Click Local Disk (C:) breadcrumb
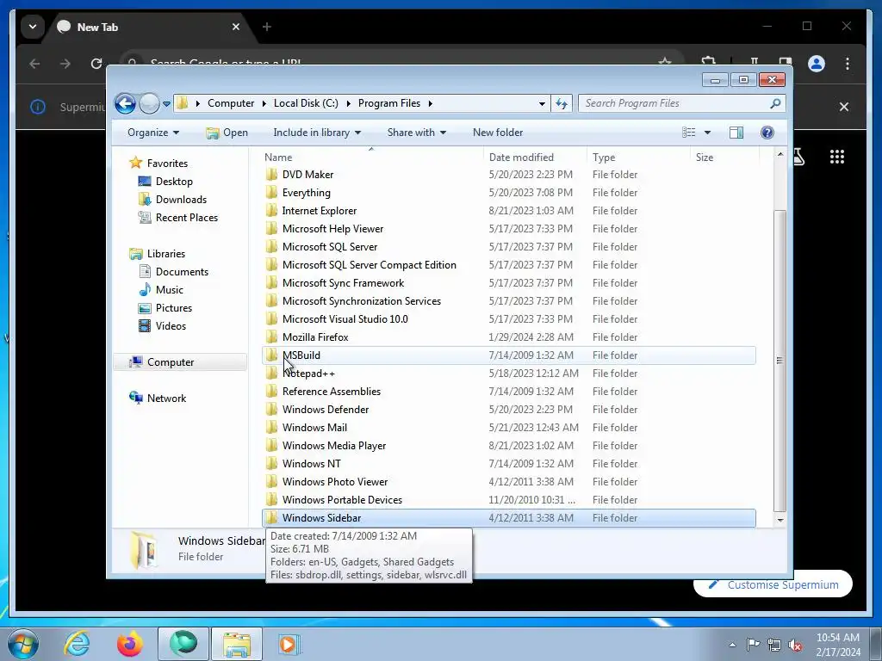Viewport: 882px width, 661px height. pyautogui.click(x=306, y=103)
